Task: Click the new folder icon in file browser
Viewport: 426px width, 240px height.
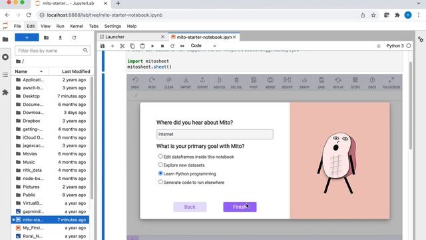Action: point(46,37)
